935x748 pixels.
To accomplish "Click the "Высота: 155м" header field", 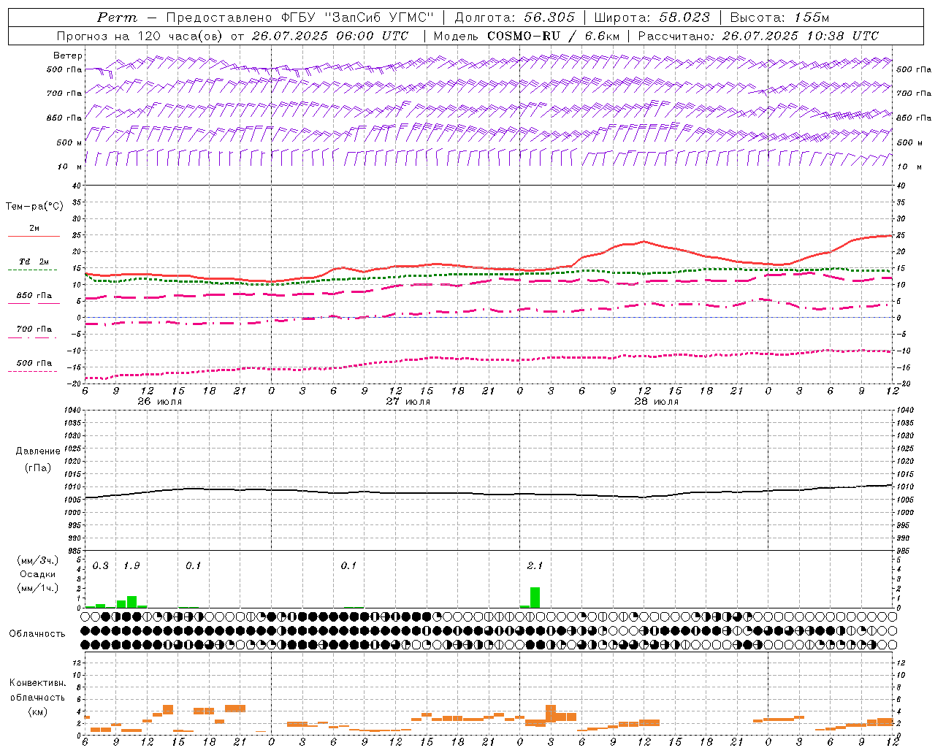I will pos(780,18).
